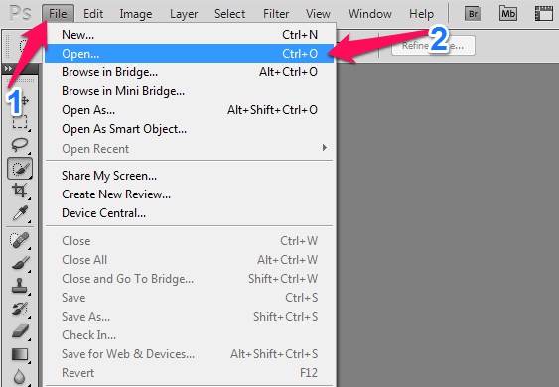Select the Brush tool
The image size is (559, 387).
(x=20, y=263)
